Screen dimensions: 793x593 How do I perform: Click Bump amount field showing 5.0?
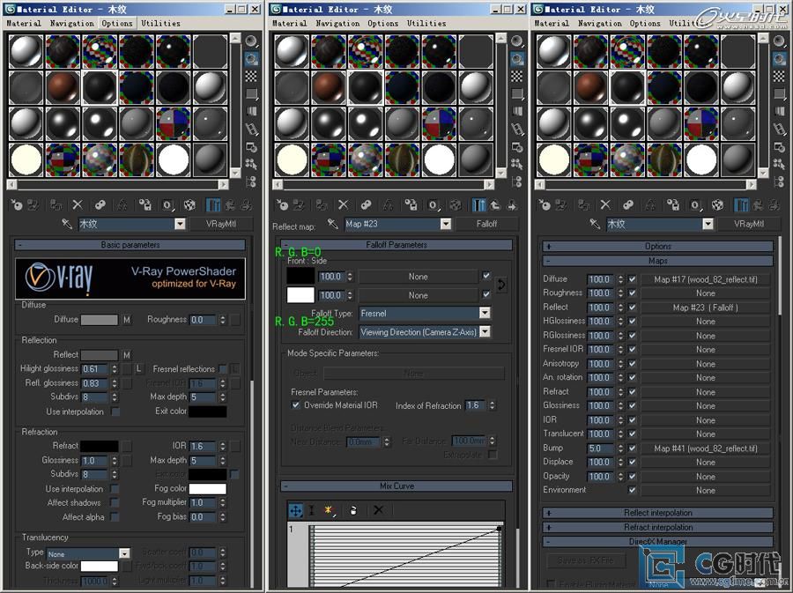tap(601, 448)
